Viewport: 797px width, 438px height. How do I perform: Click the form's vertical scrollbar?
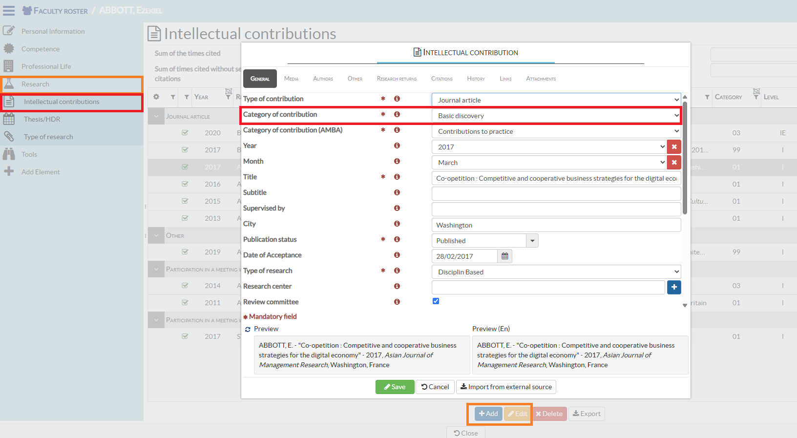pos(685,156)
